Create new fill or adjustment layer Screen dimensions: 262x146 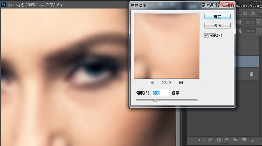click(227, 140)
